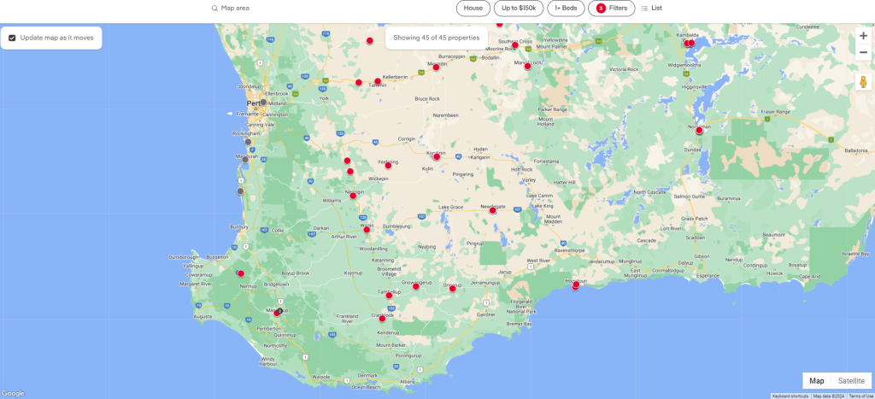Click the property marker at Norseman
The height and width of the screenshot is (399, 875).
coord(699,131)
